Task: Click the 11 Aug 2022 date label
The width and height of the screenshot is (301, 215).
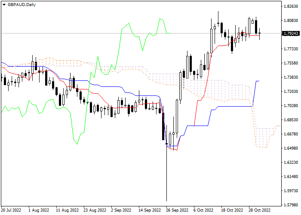Action: click(x=68, y=210)
